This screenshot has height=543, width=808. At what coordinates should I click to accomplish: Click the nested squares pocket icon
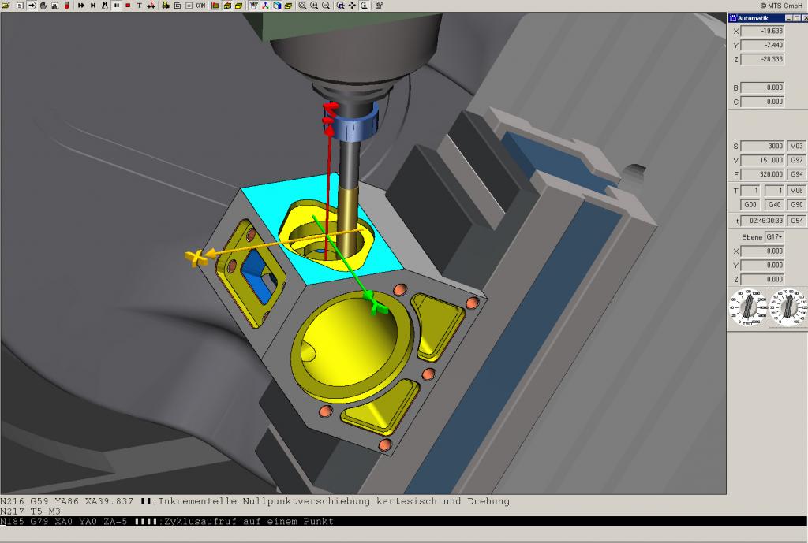pyautogui.click(x=178, y=6)
